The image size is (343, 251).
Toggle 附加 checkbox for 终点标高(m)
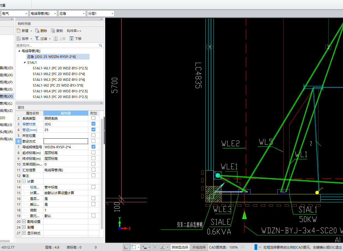point(93,158)
